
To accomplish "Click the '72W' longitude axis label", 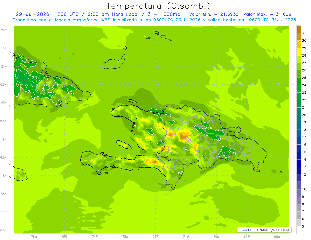I will [155, 237].
